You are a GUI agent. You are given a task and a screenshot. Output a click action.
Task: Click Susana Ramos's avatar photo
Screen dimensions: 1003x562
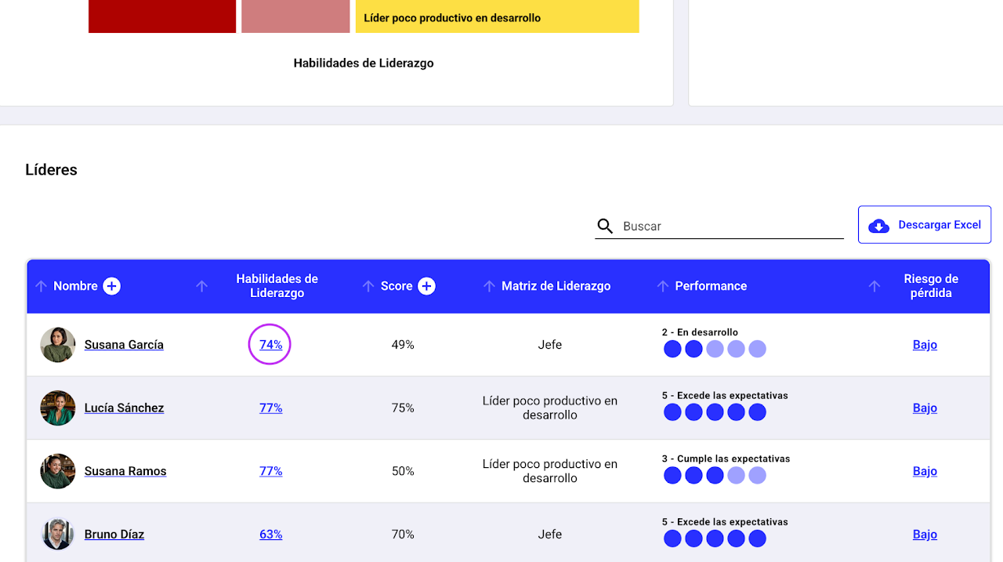pos(58,471)
